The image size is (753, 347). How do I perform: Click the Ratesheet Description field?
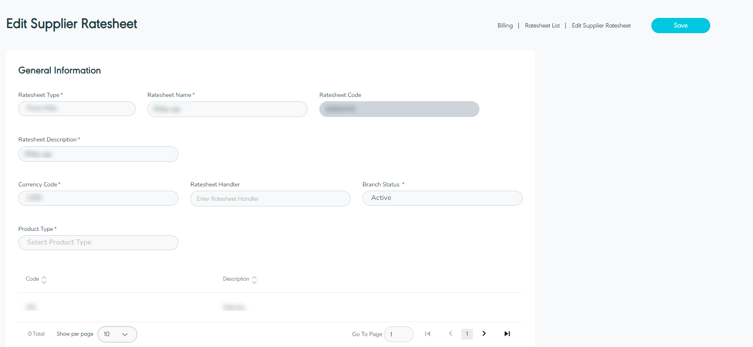pyautogui.click(x=98, y=154)
